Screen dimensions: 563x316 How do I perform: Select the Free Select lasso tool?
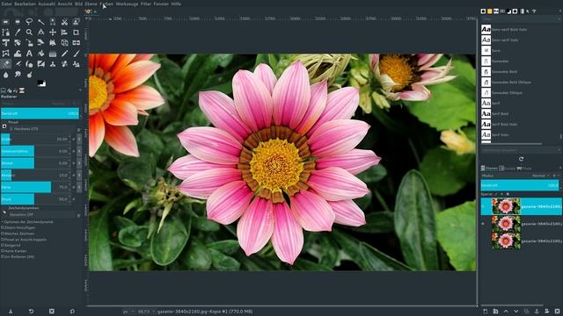click(x=29, y=22)
